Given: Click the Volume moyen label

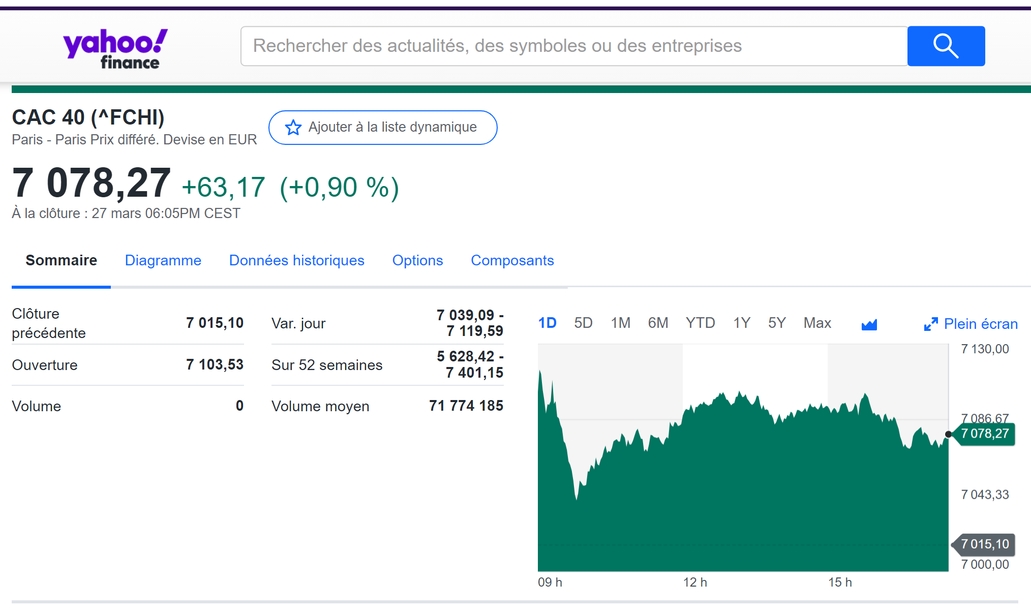Looking at the screenshot, I should click(320, 406).
